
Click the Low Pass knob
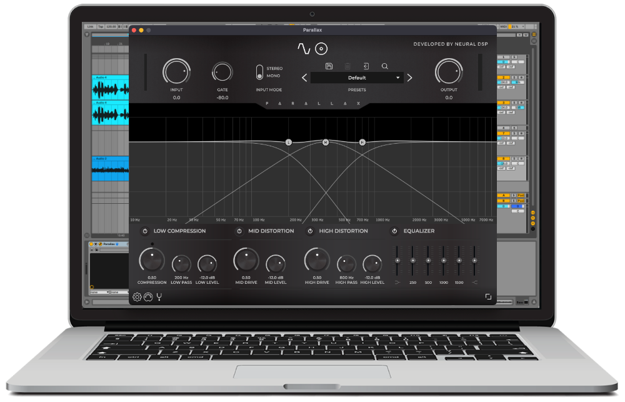click(x=181, y=264)
